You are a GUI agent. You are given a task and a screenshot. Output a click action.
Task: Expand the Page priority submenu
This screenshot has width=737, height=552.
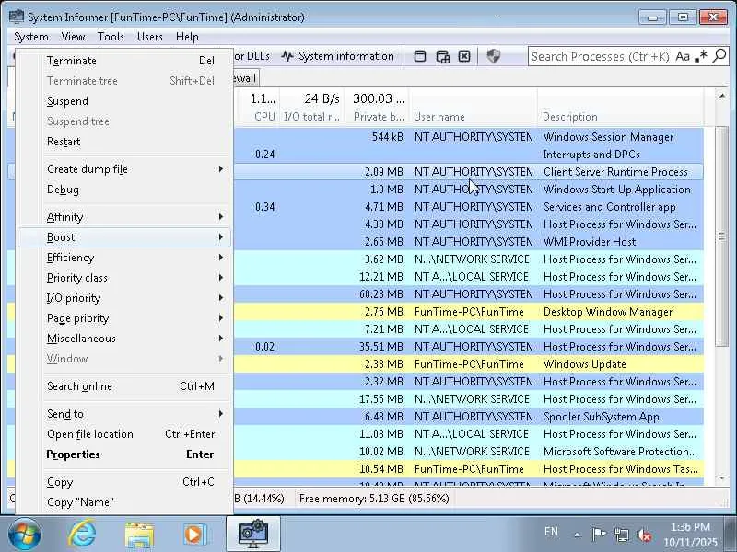124,318
